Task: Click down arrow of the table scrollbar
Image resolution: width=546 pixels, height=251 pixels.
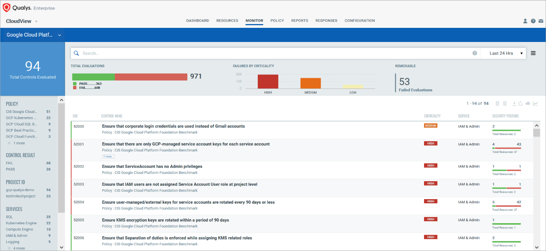Action: coord(537,247)
